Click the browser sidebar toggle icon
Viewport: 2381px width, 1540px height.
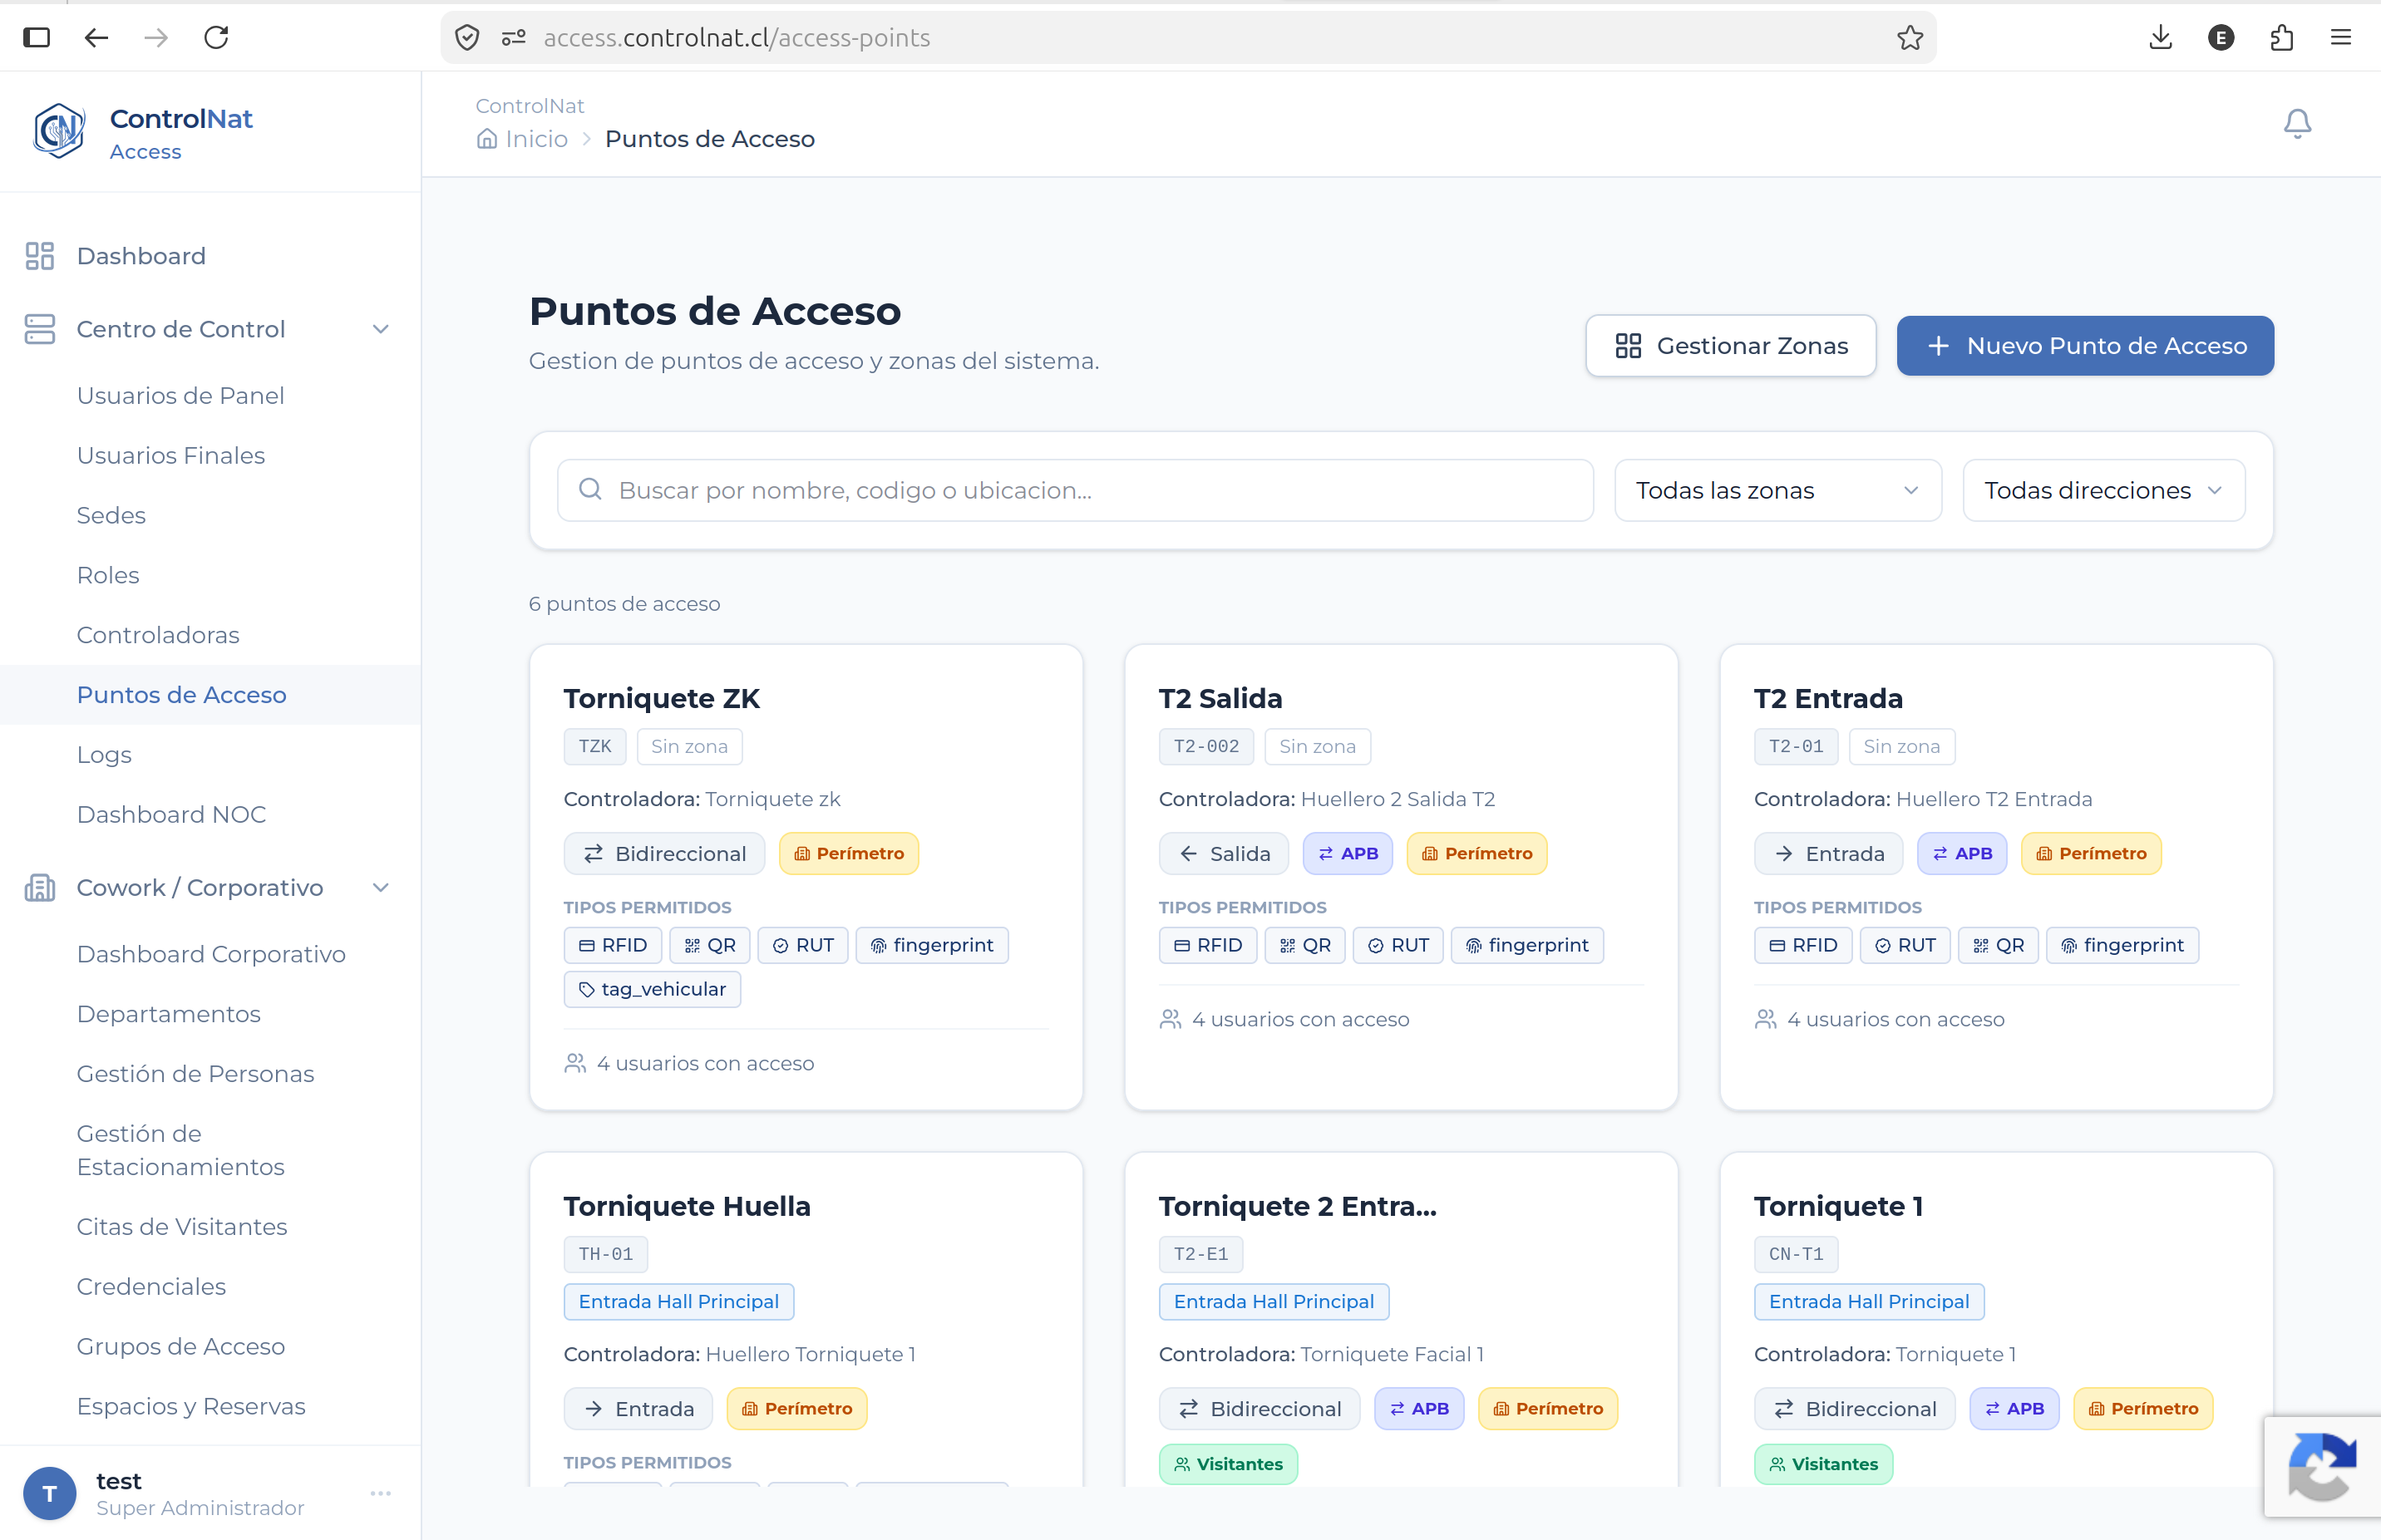tap(36, 38)
